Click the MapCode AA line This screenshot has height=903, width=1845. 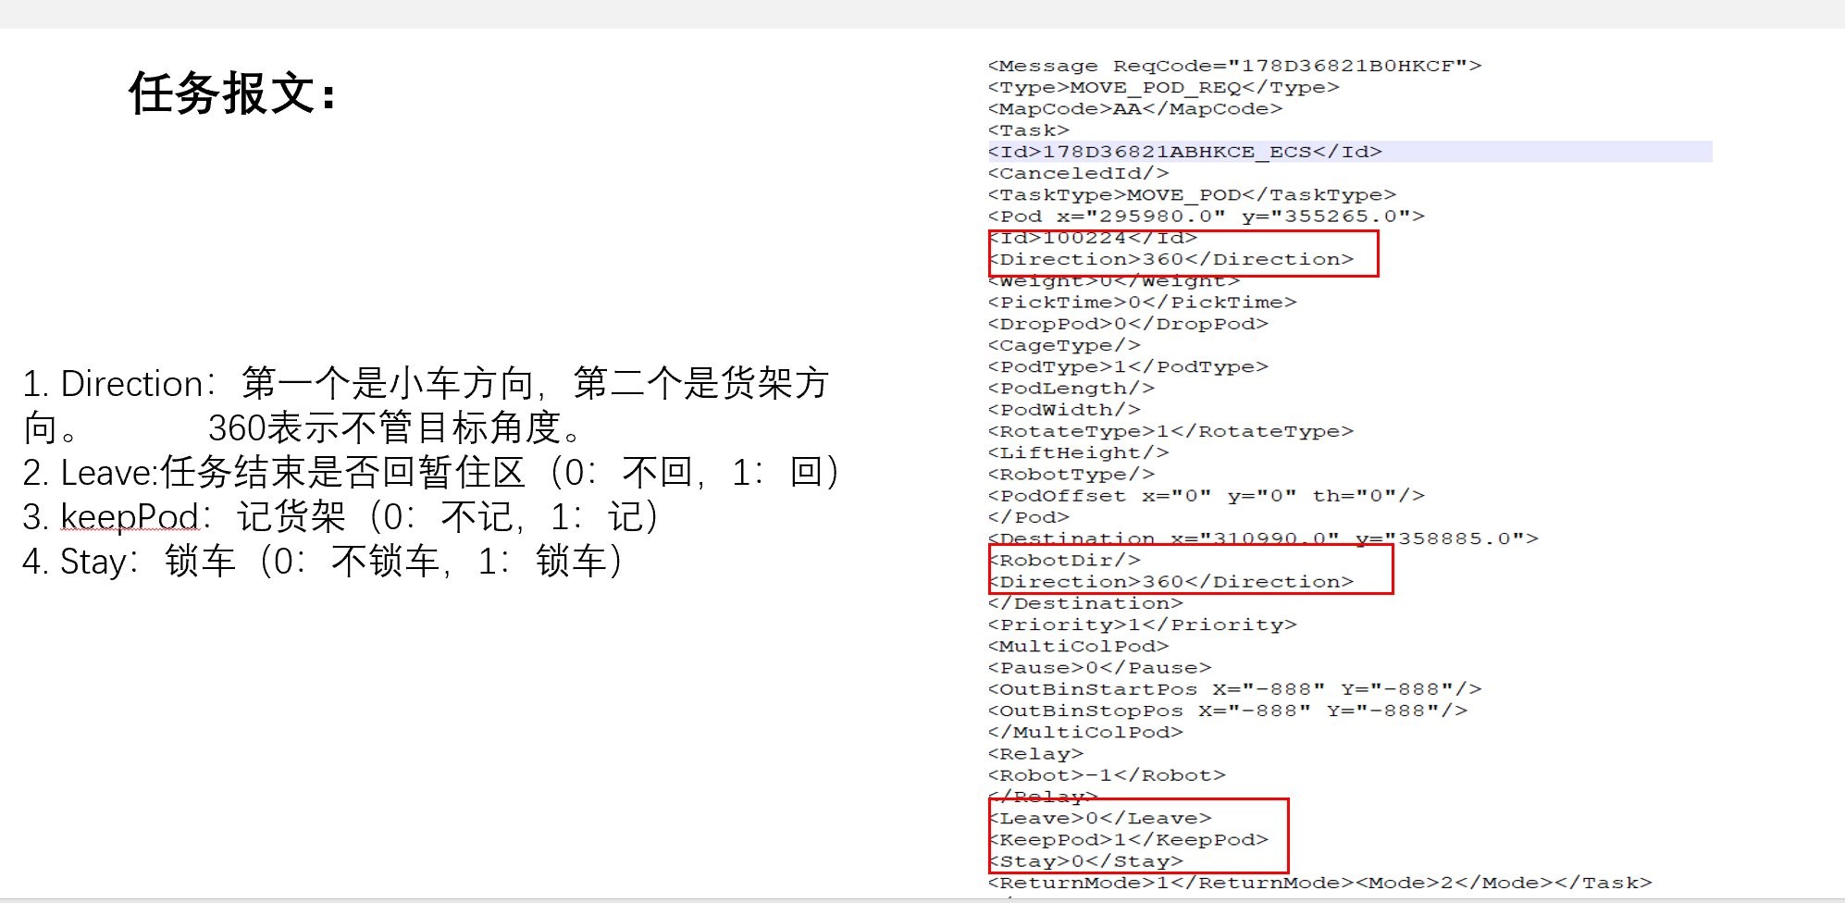(1134, 108)
